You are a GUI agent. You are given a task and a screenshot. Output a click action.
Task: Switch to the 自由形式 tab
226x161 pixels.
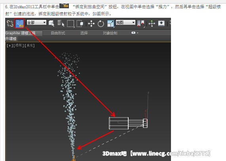point(58,33)
